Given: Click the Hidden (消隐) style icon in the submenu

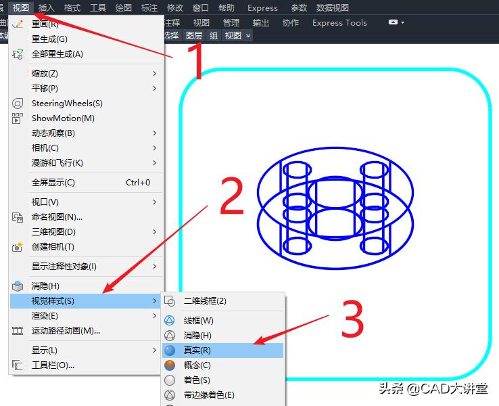Looking at the screenshot, I should (x=170, y=336).
